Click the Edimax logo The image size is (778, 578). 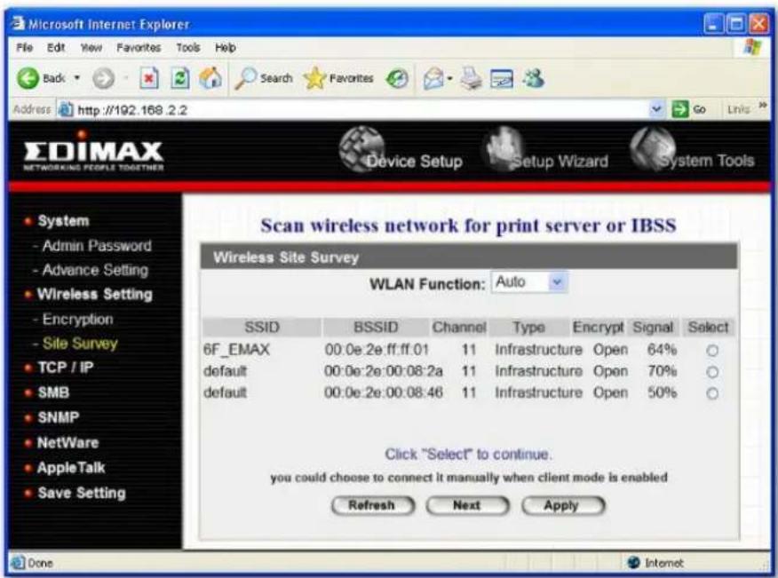93,151
